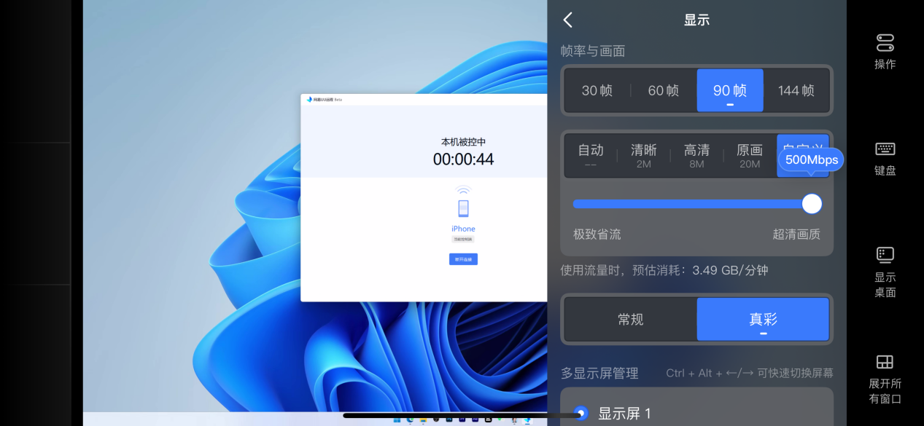Select the 60 帧 frame rate
924x426 pixels.
pos(663,90)
